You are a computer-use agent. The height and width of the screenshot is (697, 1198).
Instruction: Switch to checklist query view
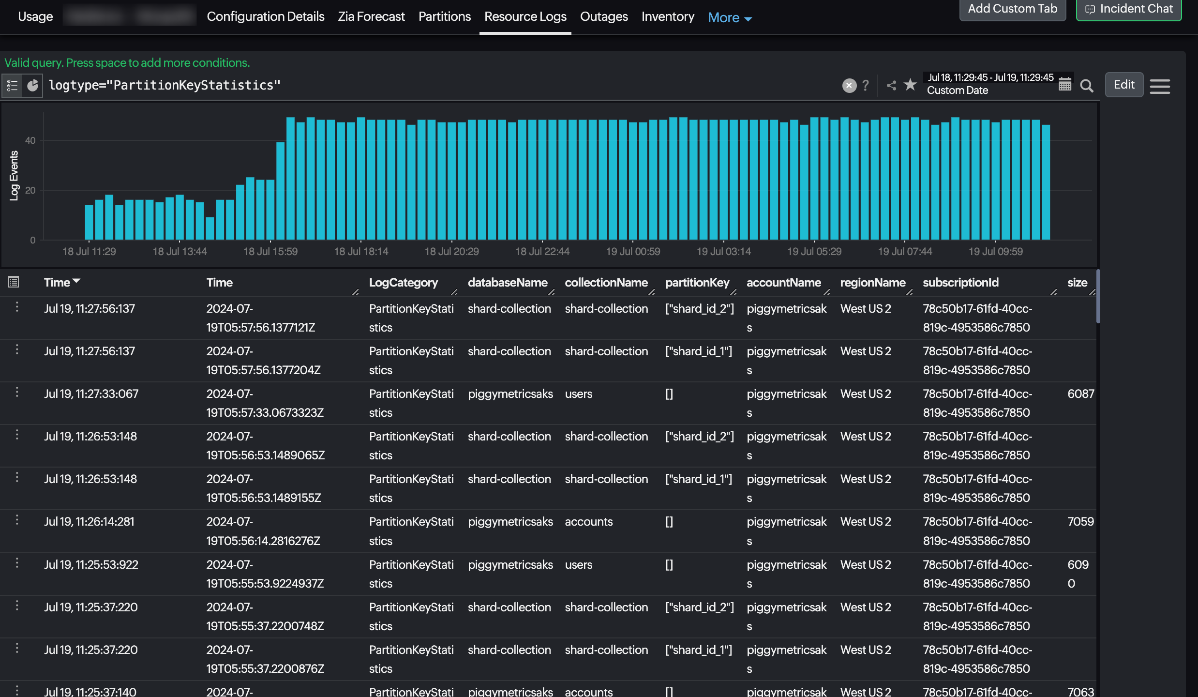[x=12, y=86]
